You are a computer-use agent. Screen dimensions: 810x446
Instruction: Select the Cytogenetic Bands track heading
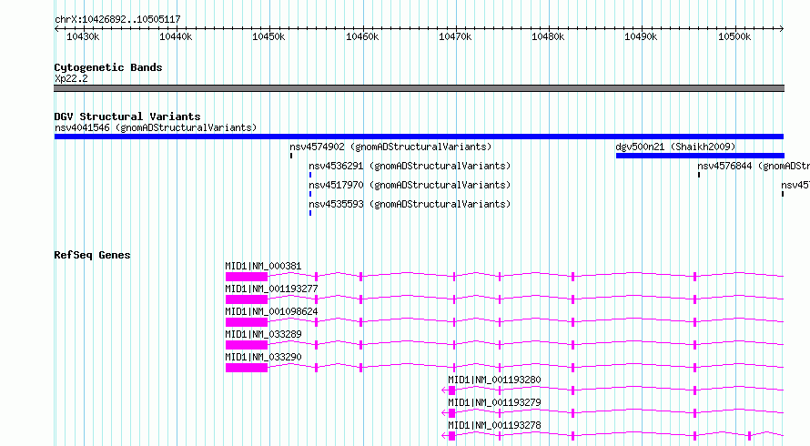click(x=108, y=67)
